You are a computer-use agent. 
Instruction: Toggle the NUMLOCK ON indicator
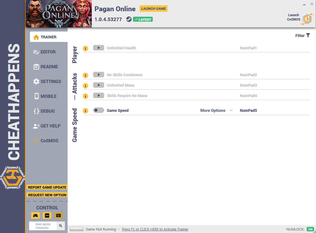pyautogui.click(x=310, y=229)
